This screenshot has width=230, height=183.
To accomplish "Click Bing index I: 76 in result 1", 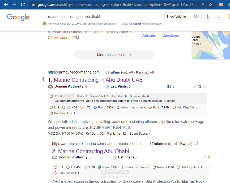I will [x=85, y=107].
